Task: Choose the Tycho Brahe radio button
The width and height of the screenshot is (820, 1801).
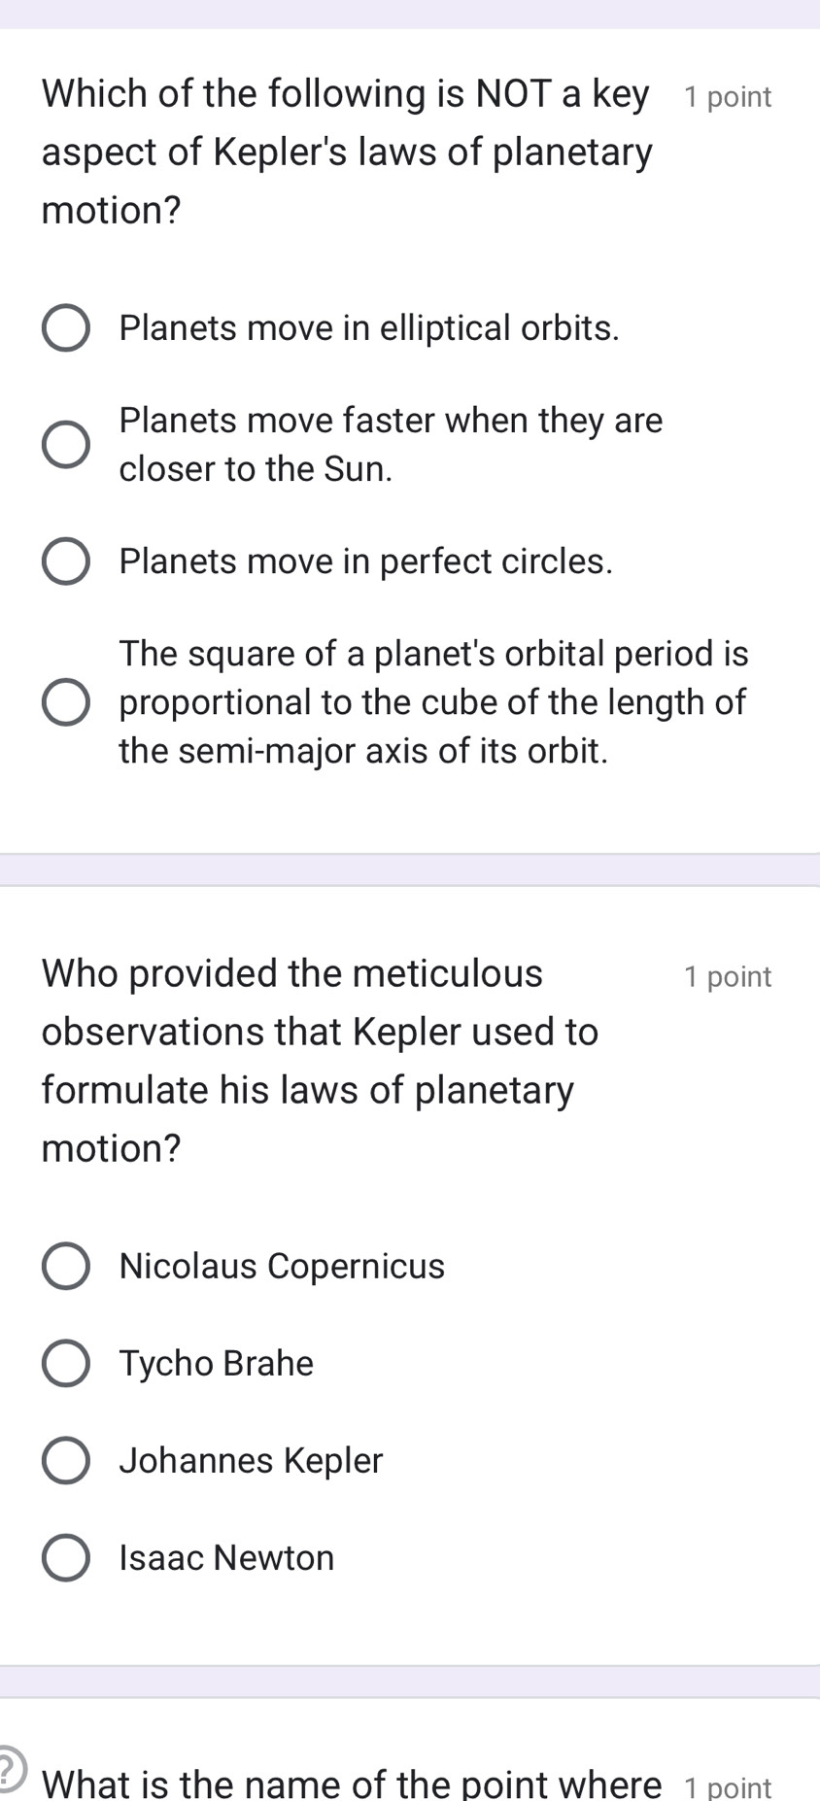Action: (x=66, y=1364)
